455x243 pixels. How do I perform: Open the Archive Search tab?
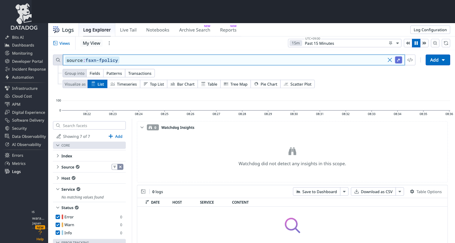coord(194,30)
